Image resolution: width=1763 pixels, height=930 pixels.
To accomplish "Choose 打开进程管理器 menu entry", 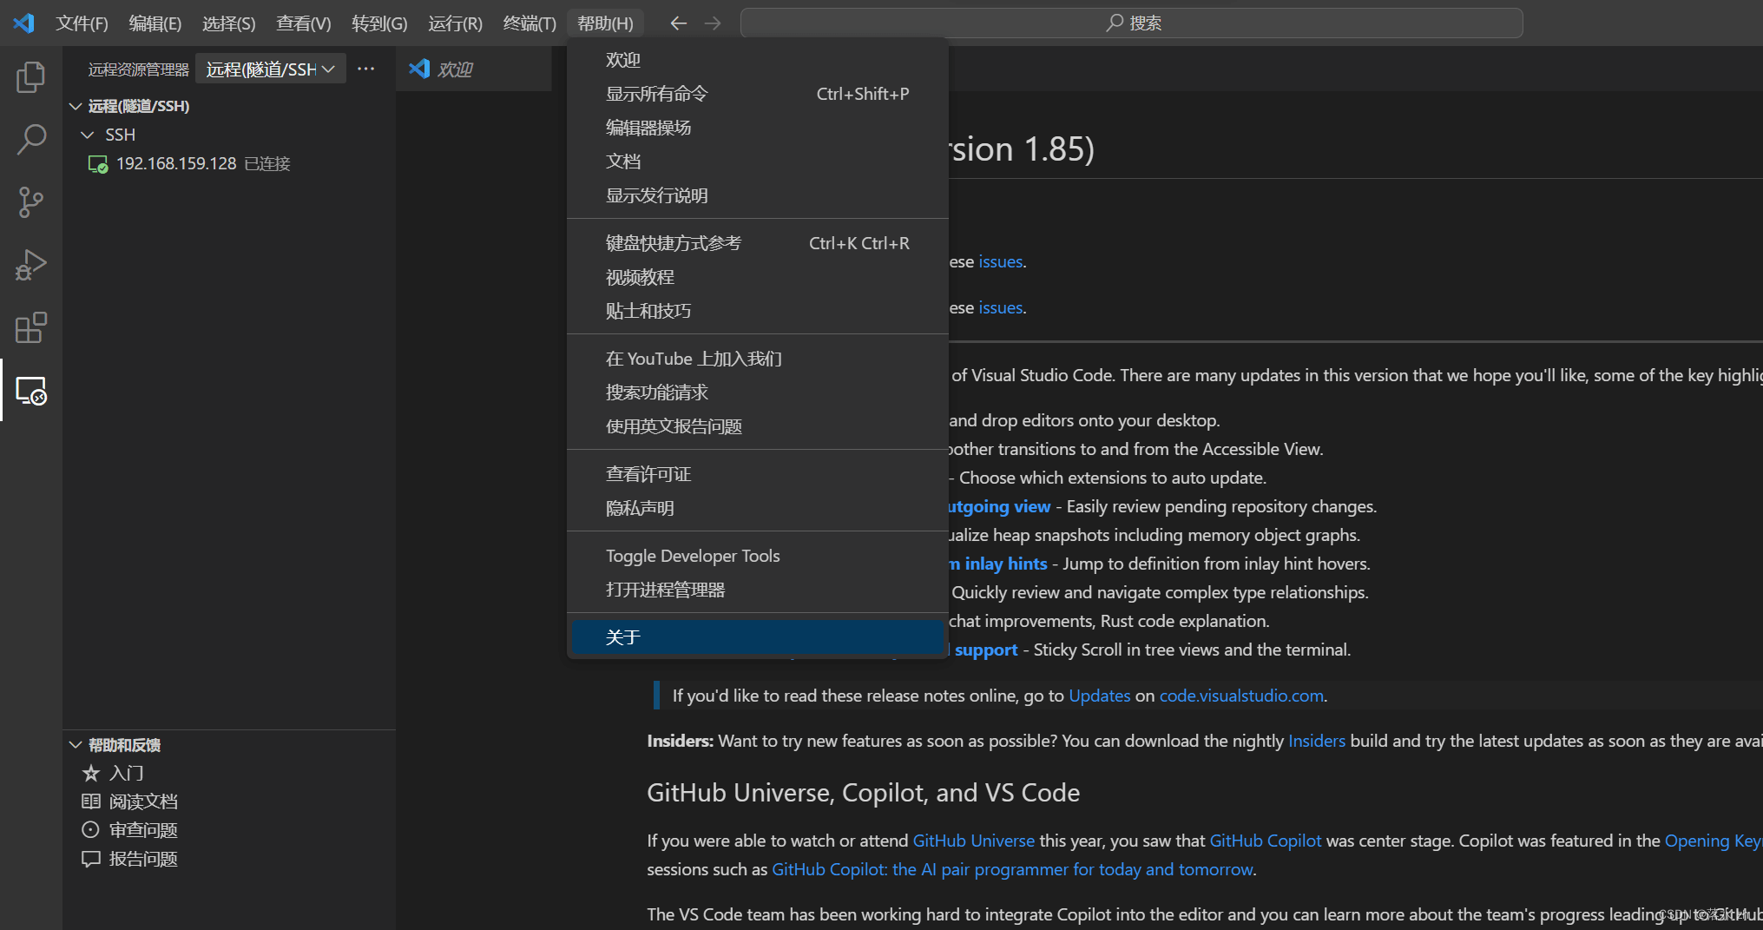I will 757,590.
